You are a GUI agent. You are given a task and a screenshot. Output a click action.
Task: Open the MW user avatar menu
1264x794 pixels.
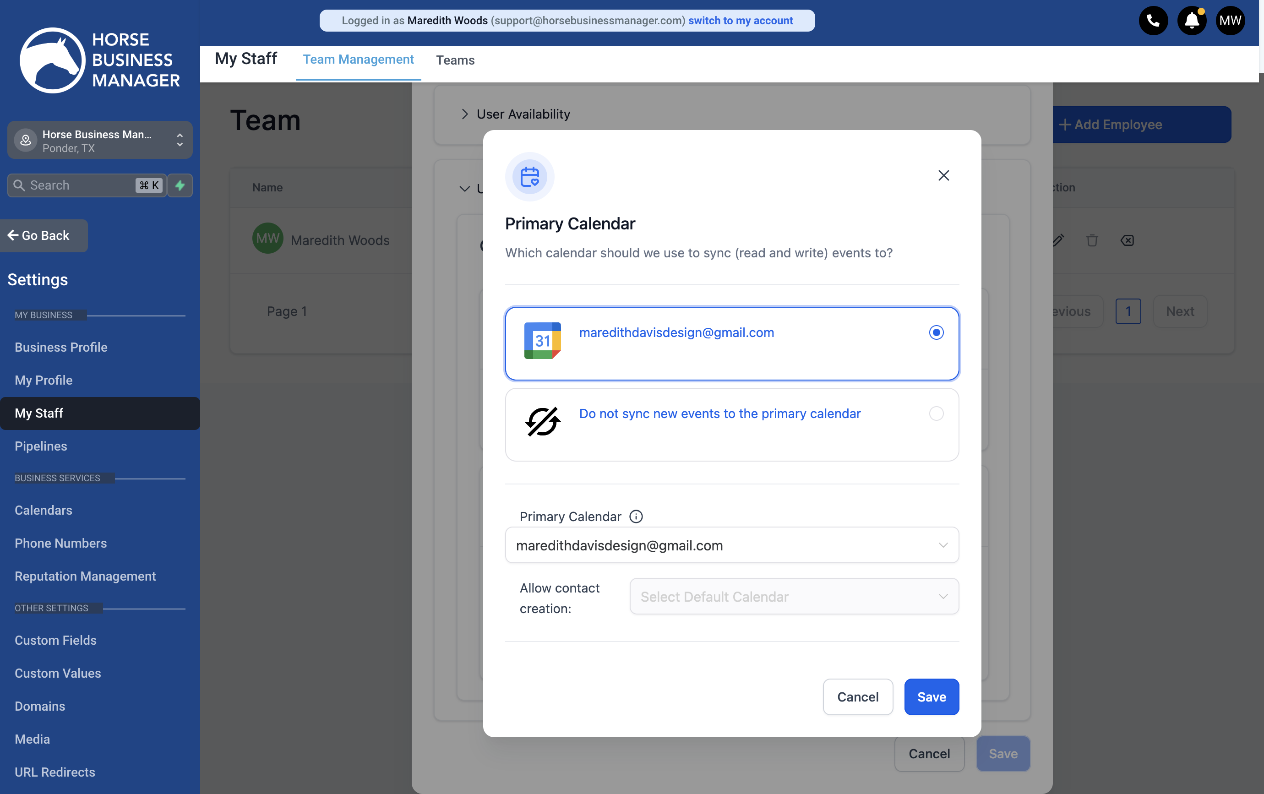coord(1230,21)
